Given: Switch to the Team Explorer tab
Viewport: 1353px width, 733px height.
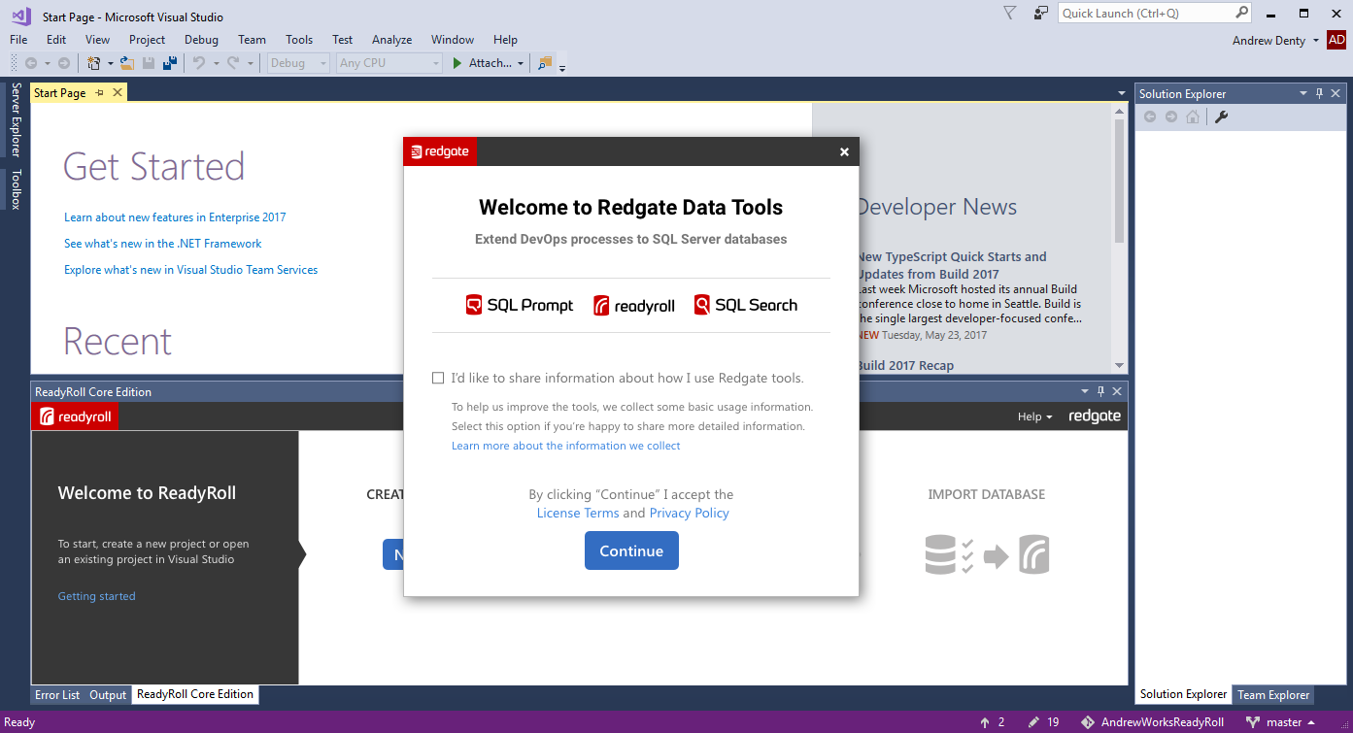Looking at the screenshot, I should (1273, 694).
